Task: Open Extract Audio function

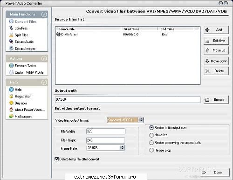Action: click(x=24, y=42)
